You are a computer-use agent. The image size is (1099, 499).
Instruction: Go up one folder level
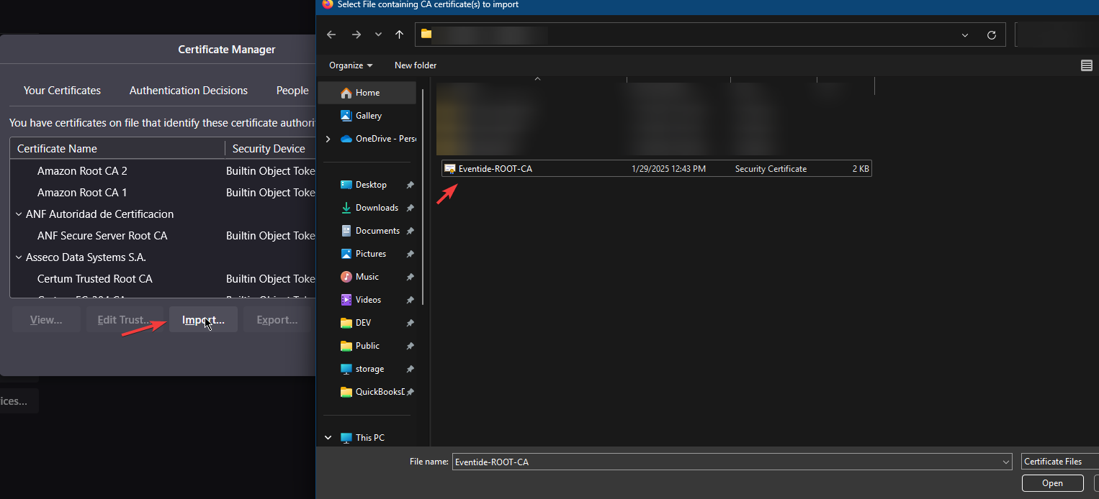point(399,35)
